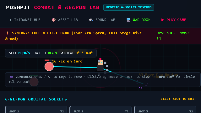
Task: Click the red Mic on Cord ball
Action: (49, 67)
